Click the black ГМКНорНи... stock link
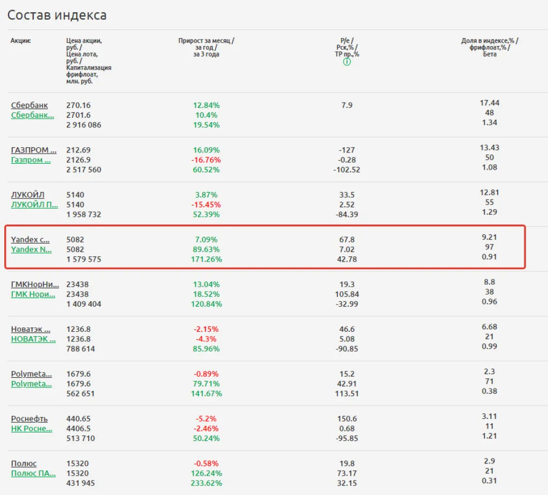The width and height of the screenshot is (548, 495). click(35, 284)
